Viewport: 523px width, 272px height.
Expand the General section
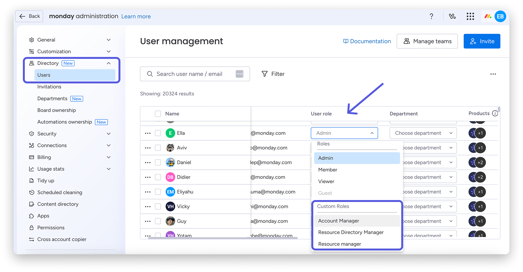109,40
